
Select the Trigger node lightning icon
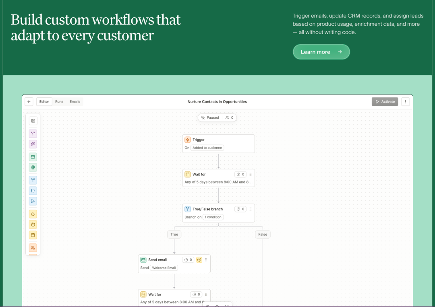[188, 140]
